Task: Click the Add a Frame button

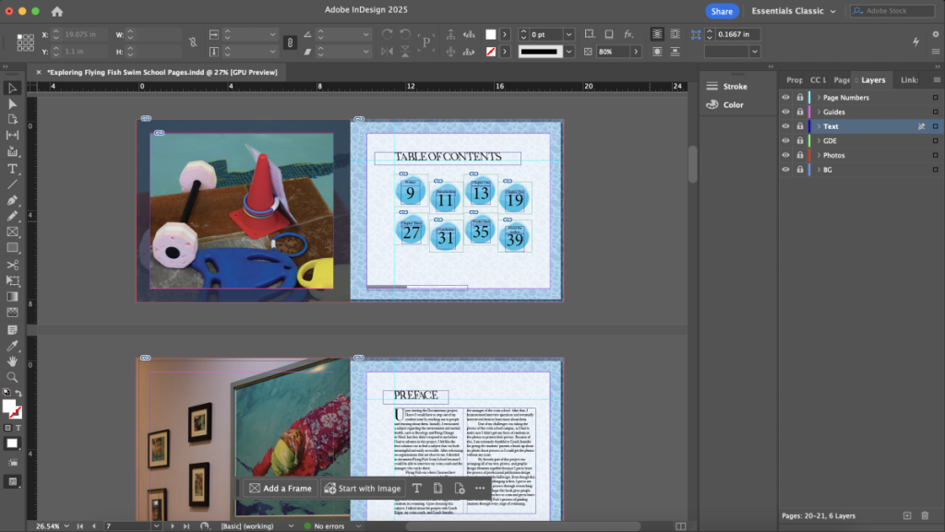Action: [281, 488]
